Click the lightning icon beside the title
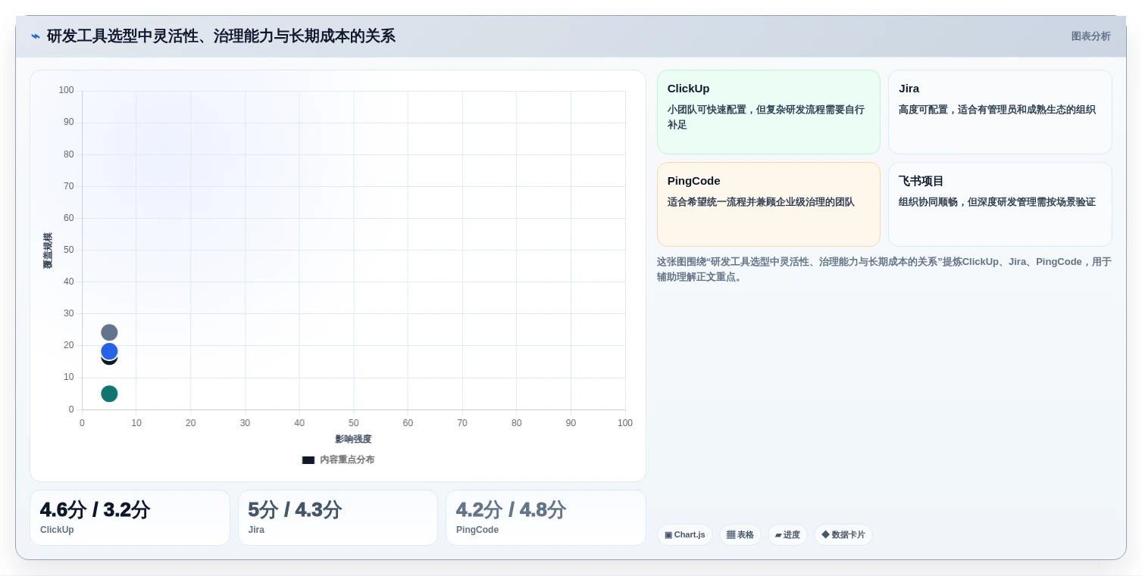This screenshot has height=576, width=1142. pos(36,36)
